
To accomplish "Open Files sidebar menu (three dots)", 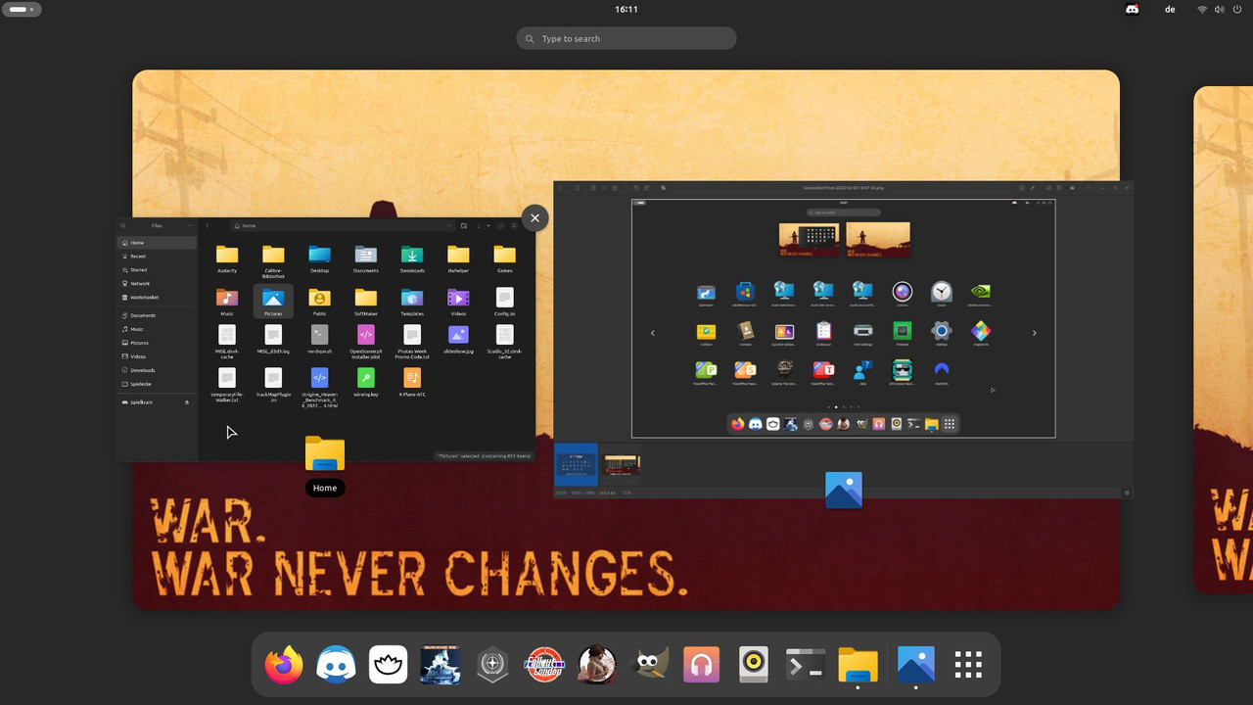I will click(190, 225).
